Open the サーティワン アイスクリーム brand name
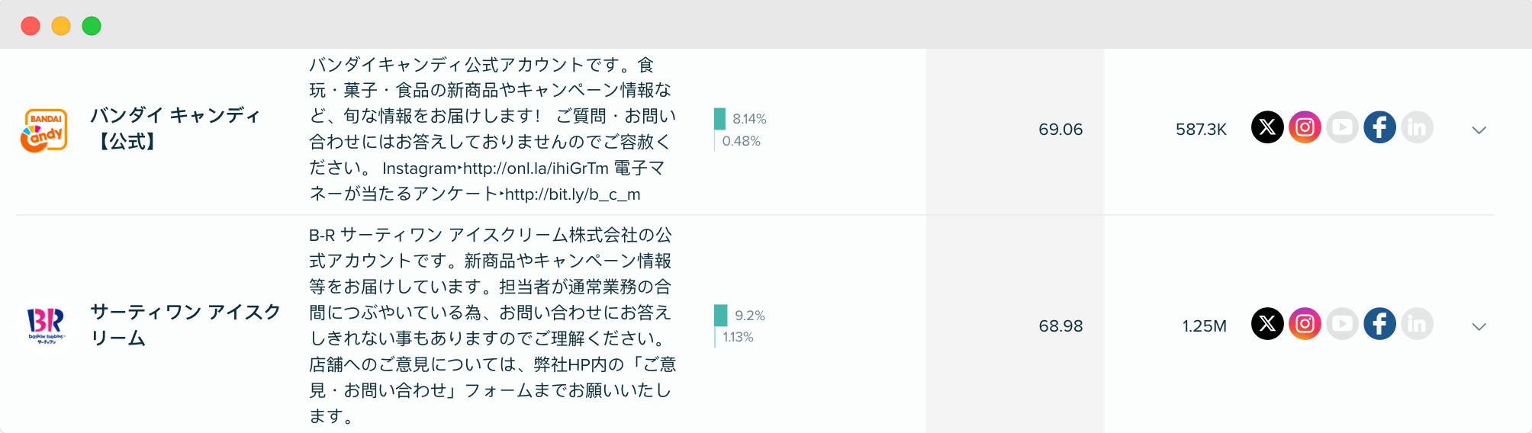Screen dimensions: 1532x433 click(x=185, y=325)
